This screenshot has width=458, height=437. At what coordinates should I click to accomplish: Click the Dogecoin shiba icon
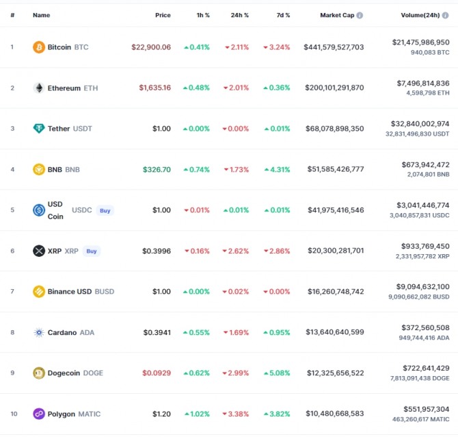click(x=39, y=373)
